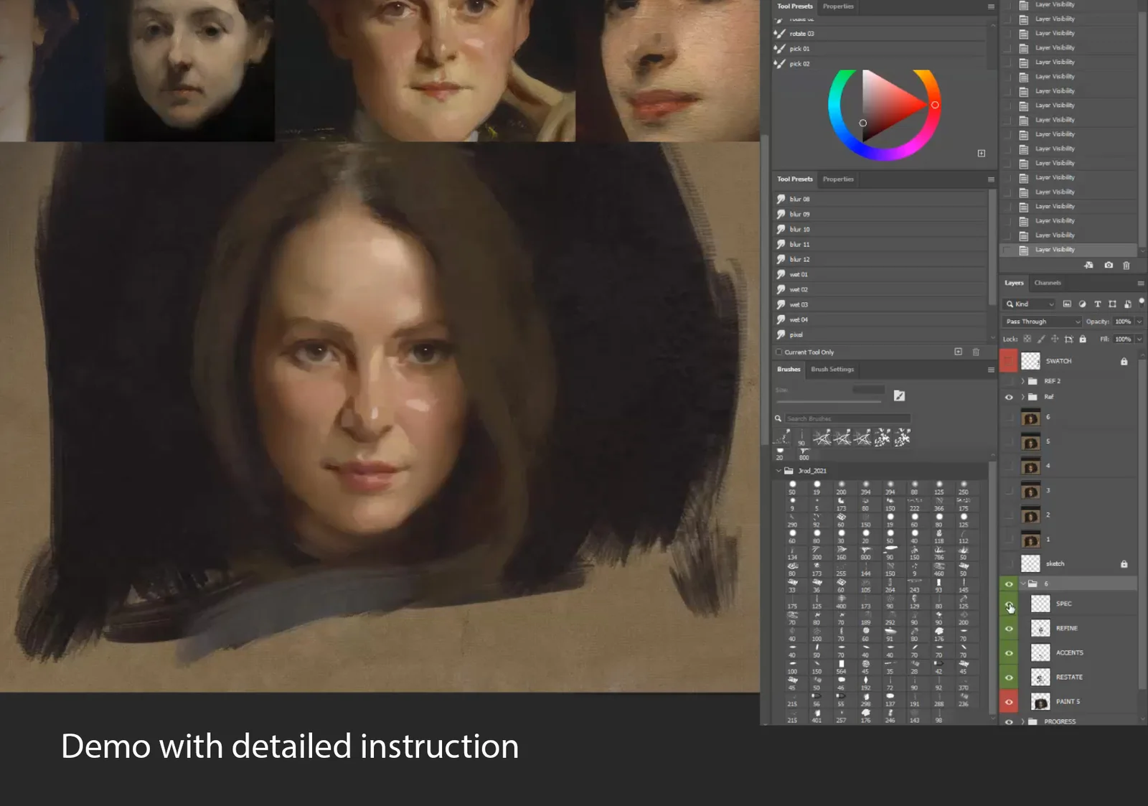1148x806 pixels.
Task: Collapse the group 6 in Layers panel
Action: click(1022, 584)
